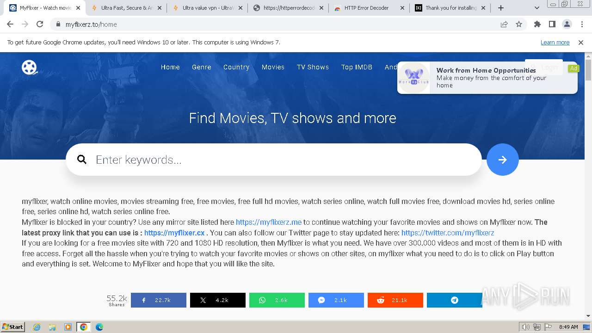Image resolution: width=592 pixels, height=333 pixels.
Task: Close the HTTP Error Decoder tab
Action: pyautogui.click(x=402, y=8)
